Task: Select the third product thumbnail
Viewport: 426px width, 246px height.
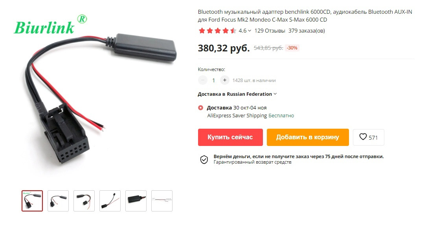Action: click(84, 201)
